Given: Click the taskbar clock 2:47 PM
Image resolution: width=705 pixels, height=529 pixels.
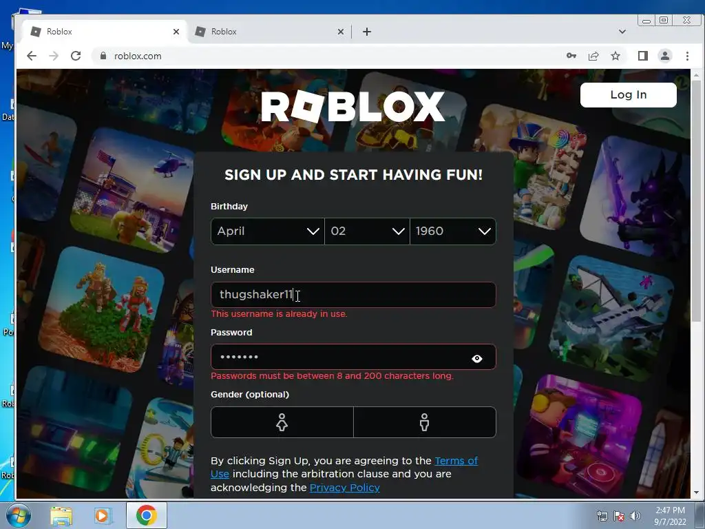Looking at the screenshot, I should point(670,516).
